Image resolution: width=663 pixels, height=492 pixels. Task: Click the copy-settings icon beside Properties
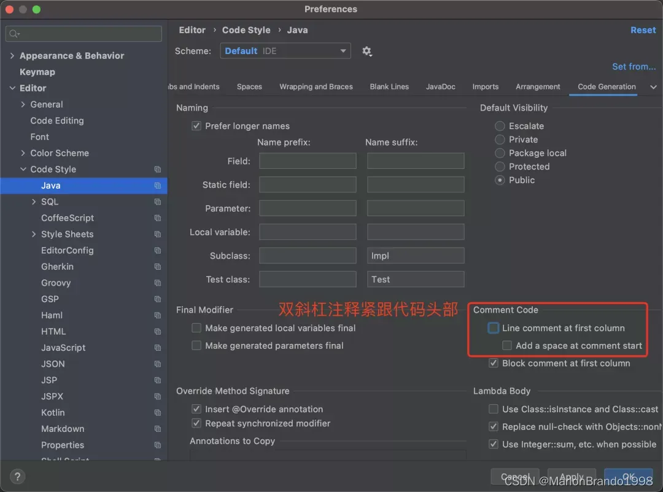pos(158,445)
